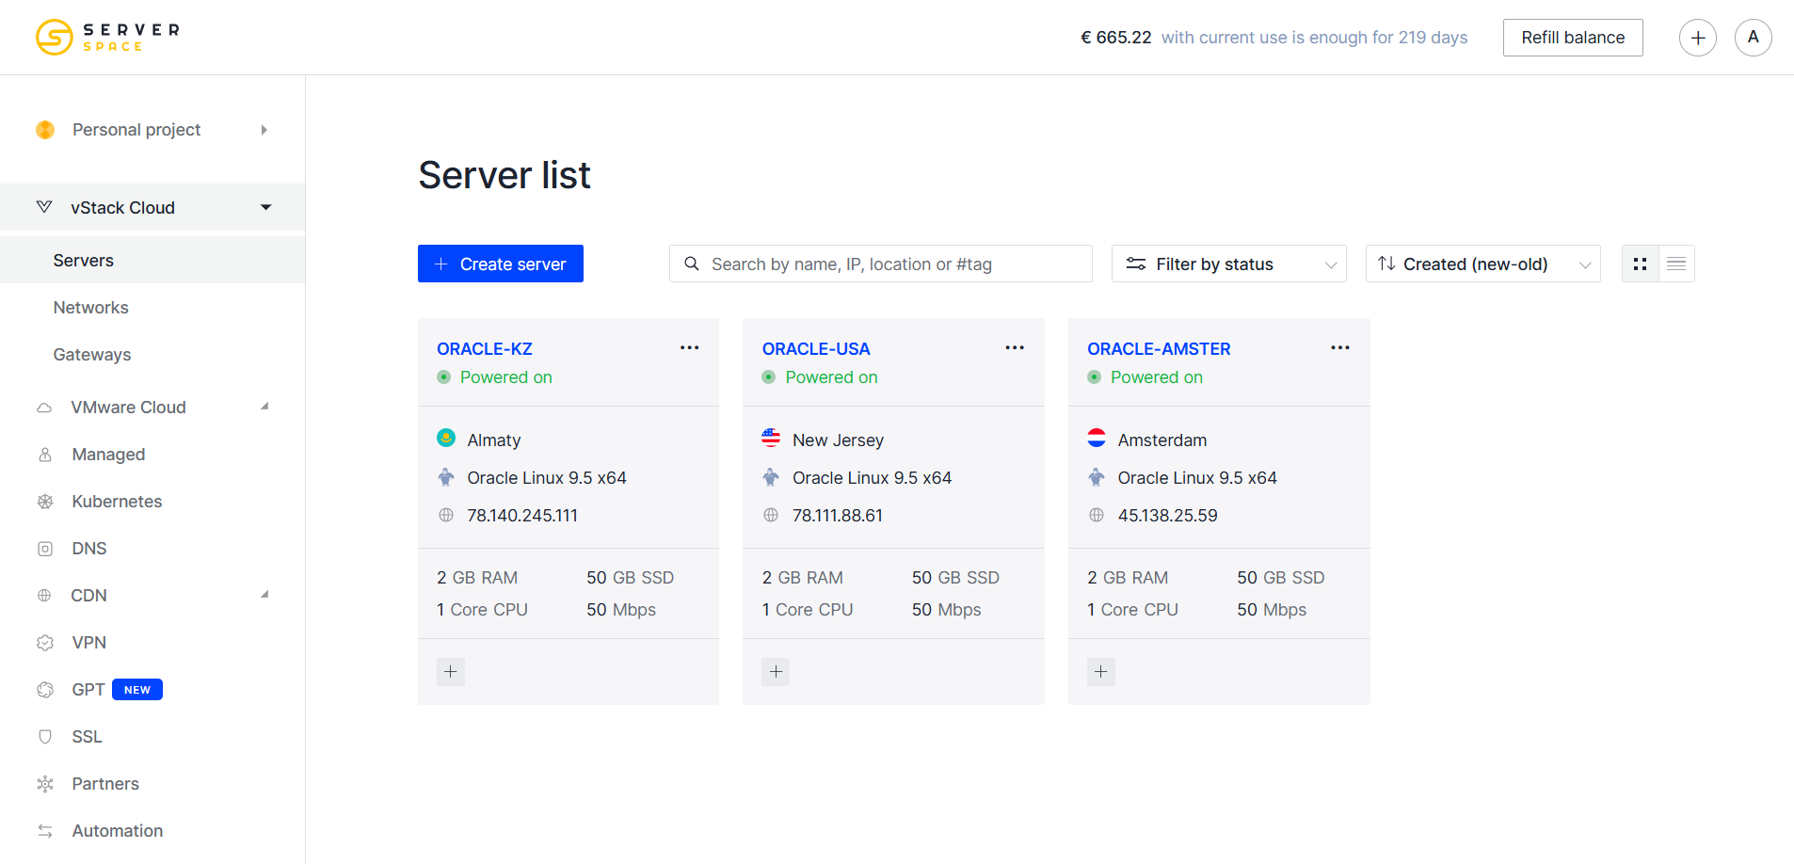Switch to grid view of servers
Image resolution: width=1794 pixels, height=864 pixels.
tap(1641, 264)
